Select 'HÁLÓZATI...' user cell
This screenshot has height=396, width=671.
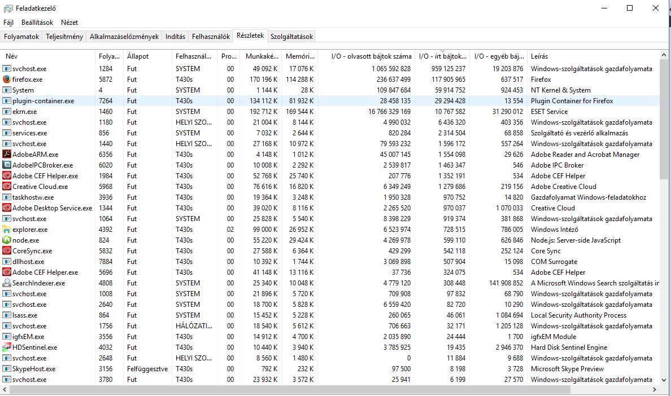[194, 326]
